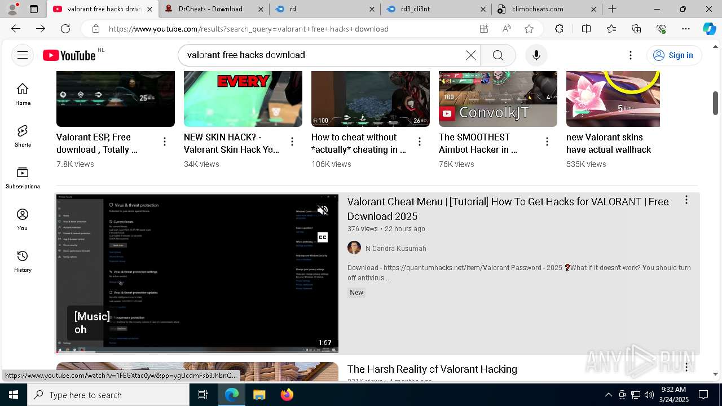The width and height of the screenshot is (722, 406).
Task: Start voice search with microphone
Action: pos(536,55)
